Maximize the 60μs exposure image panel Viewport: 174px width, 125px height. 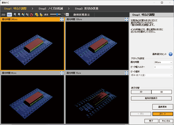coord(62,73)
